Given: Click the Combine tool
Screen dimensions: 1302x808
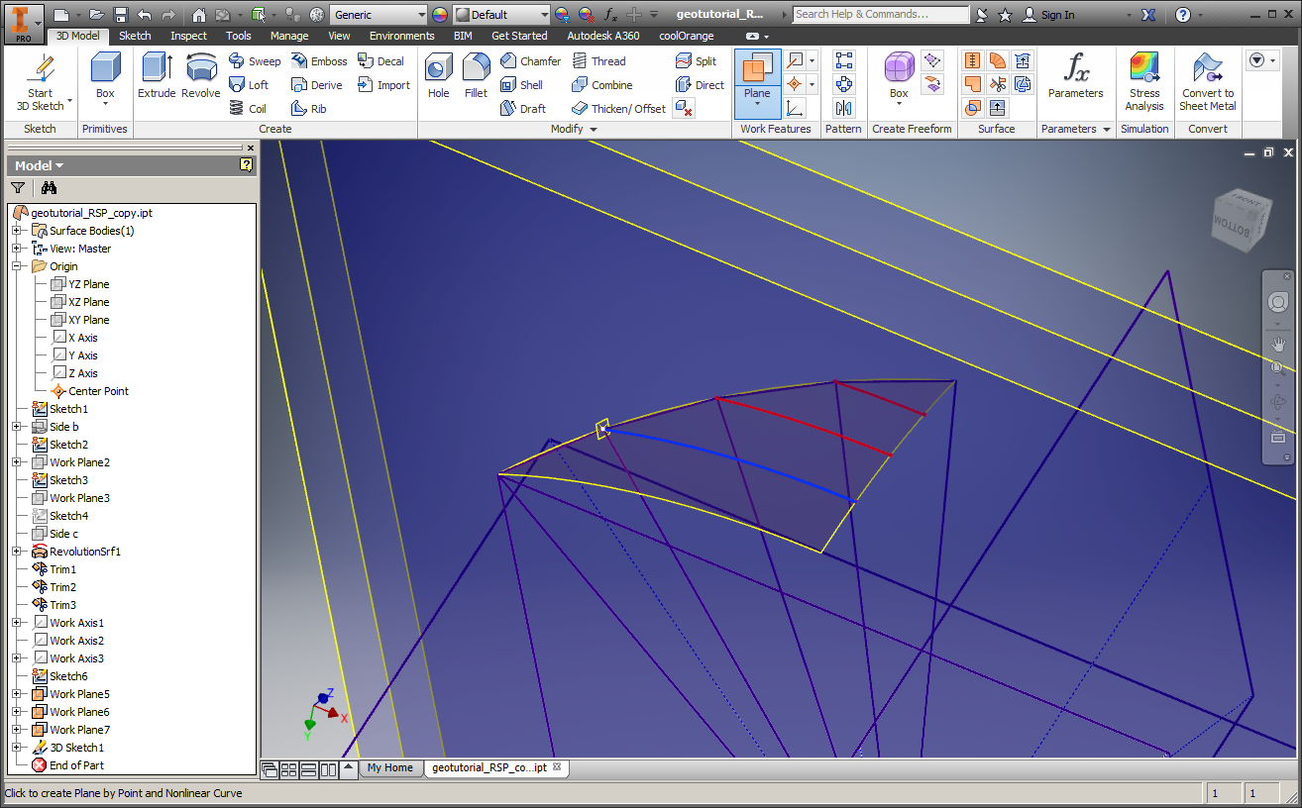Looking at the screenshot, I should (601, 84).
